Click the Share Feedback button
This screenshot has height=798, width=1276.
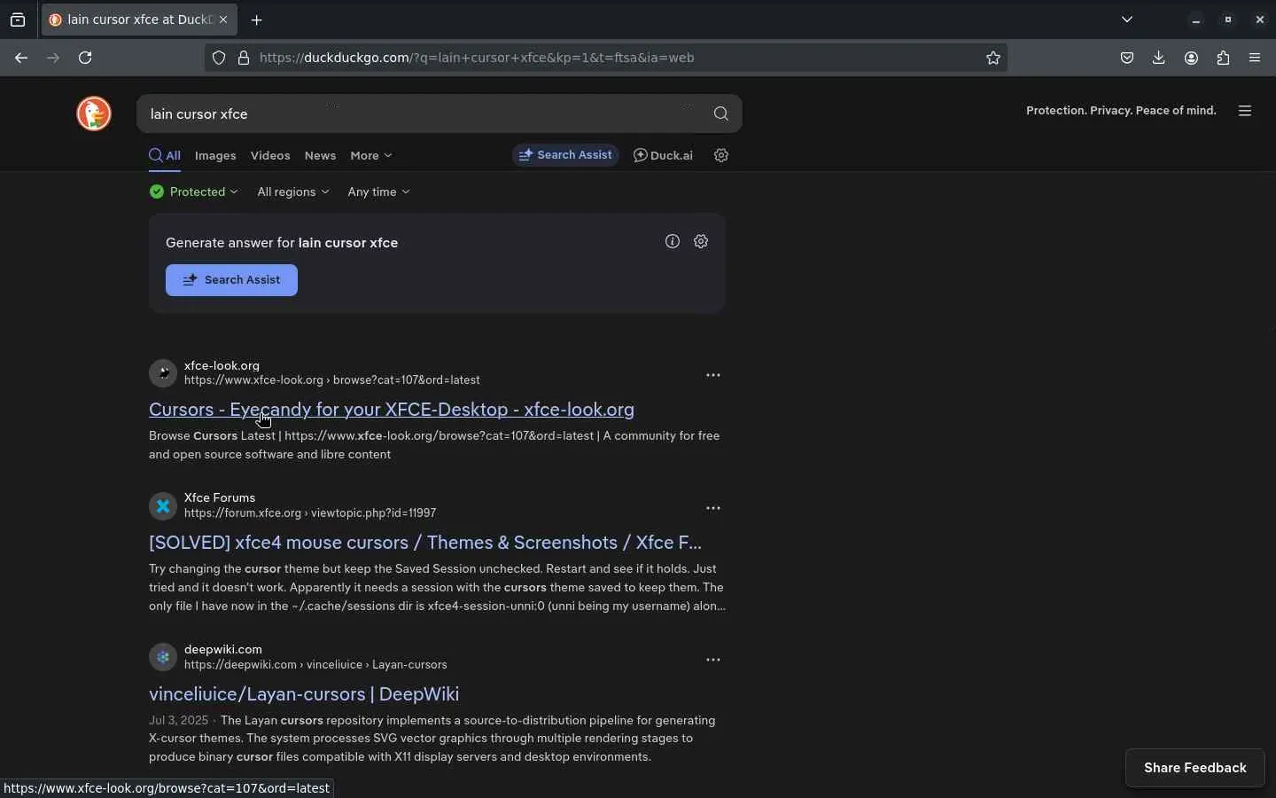click(1195, 769)
